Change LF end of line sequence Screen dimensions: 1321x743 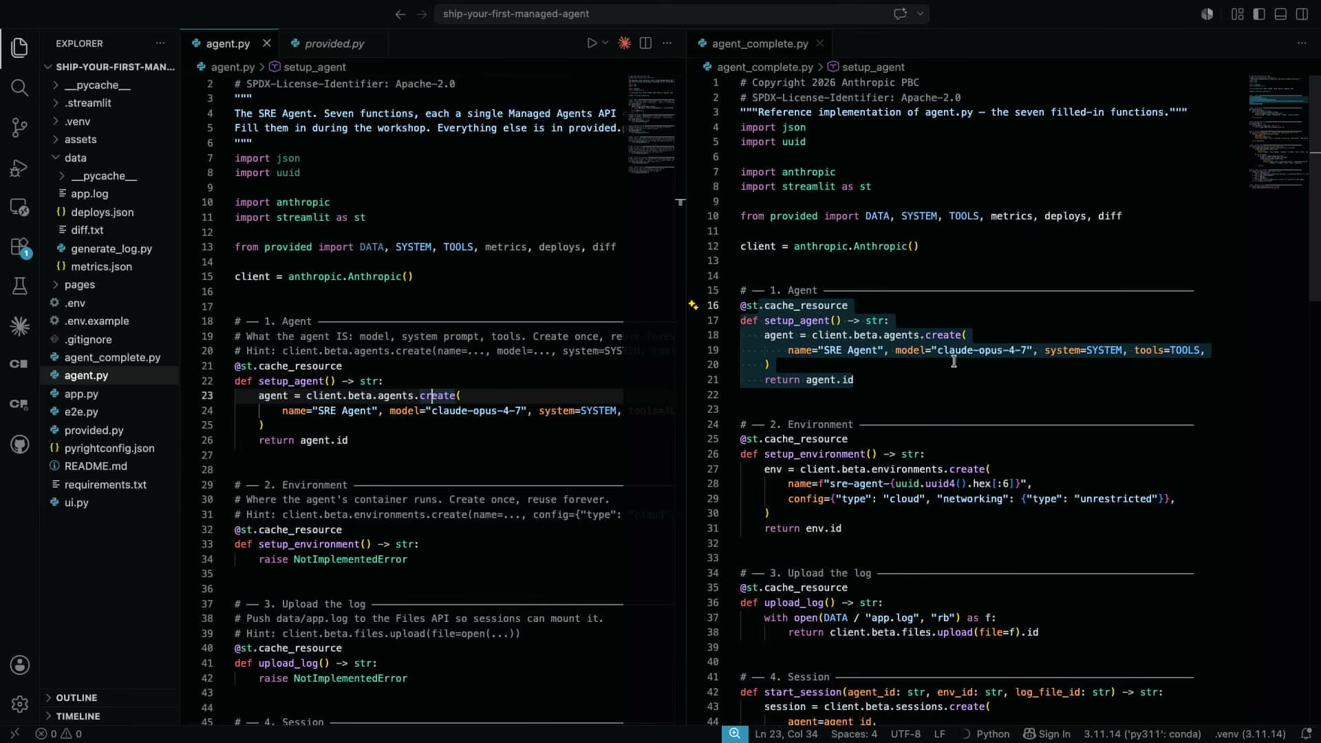point(940,734)
